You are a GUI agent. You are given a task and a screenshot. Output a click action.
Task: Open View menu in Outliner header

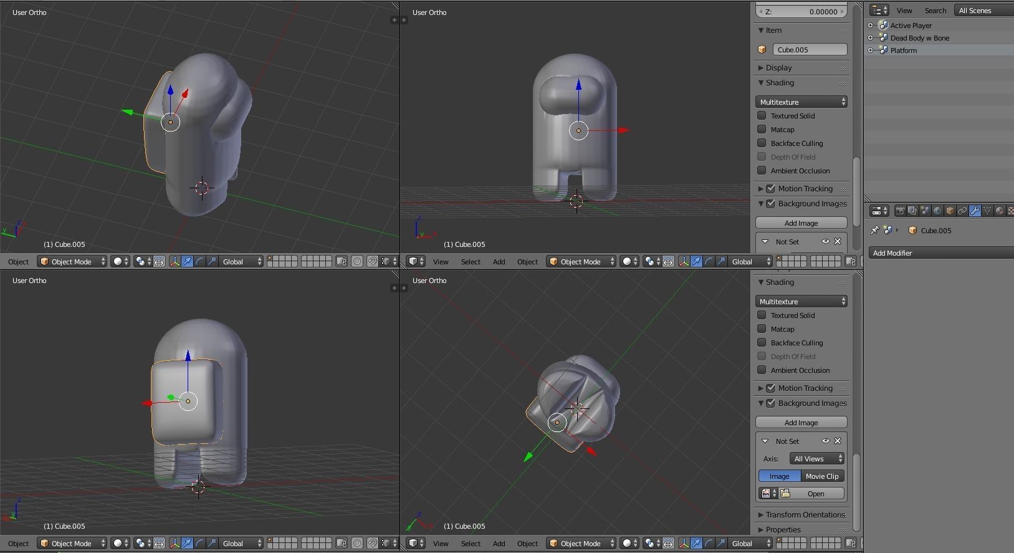tap(904, 11)
